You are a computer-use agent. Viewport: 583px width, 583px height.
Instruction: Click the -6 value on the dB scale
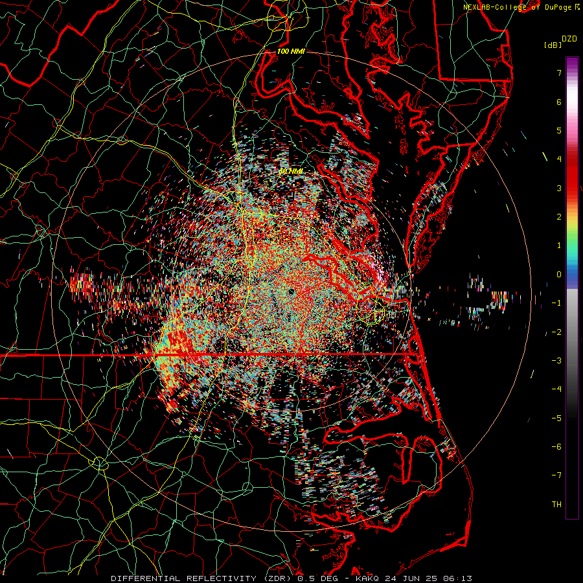[556, 447]
